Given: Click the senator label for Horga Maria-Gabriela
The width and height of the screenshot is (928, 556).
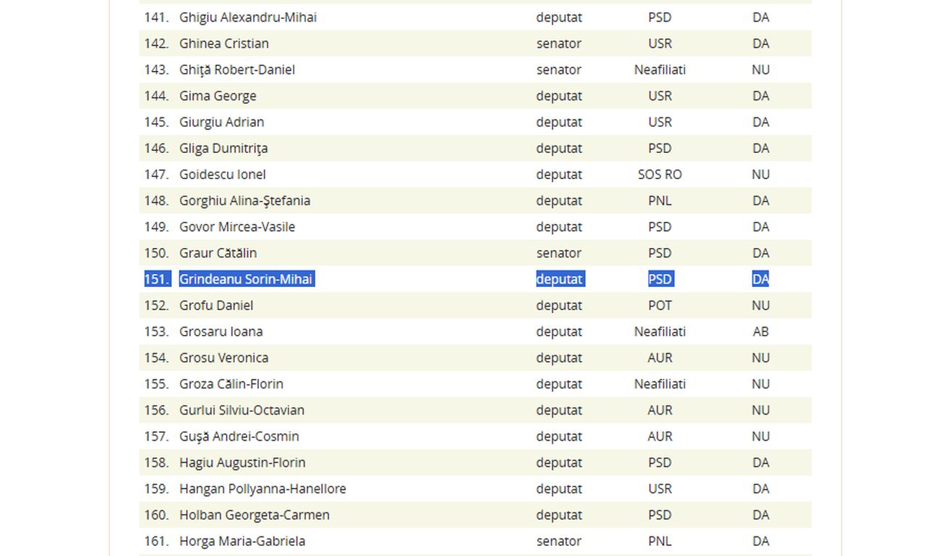Looking at the screenshot, I should point(559,541).
